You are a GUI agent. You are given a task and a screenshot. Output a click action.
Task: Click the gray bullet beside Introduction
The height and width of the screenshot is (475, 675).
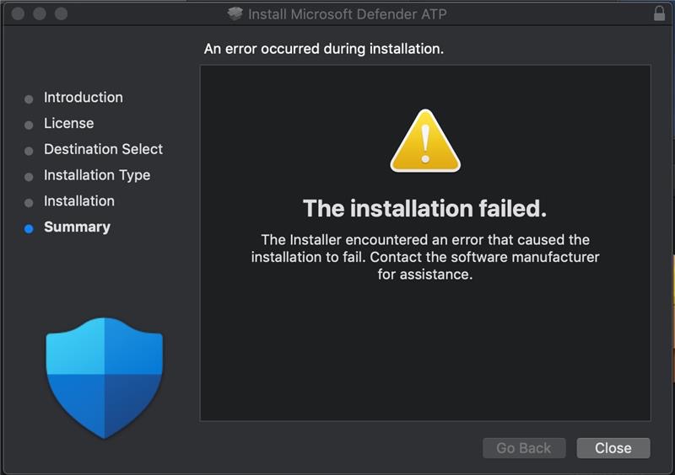click(x=29, y=99)
